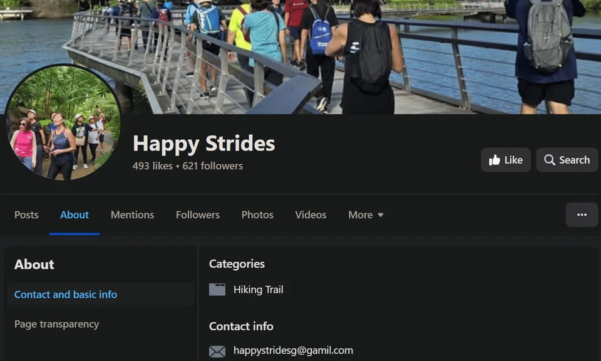The height and width of the screenshot is (361, 601).
Task: Click the 493 likes count
Action: 153,165
